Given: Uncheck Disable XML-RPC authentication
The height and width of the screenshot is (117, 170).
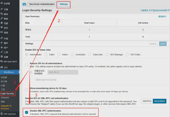Looking at the screenshot, I should [27, 112].
